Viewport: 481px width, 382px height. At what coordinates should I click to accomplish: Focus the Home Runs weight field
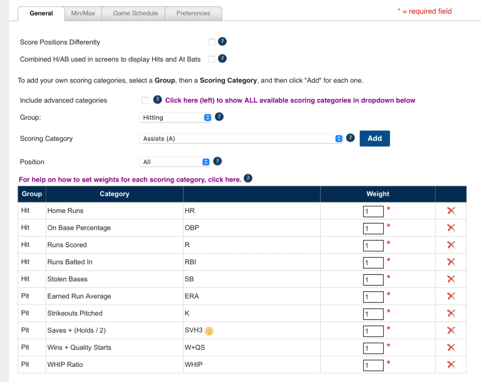[x=373, y=211]
